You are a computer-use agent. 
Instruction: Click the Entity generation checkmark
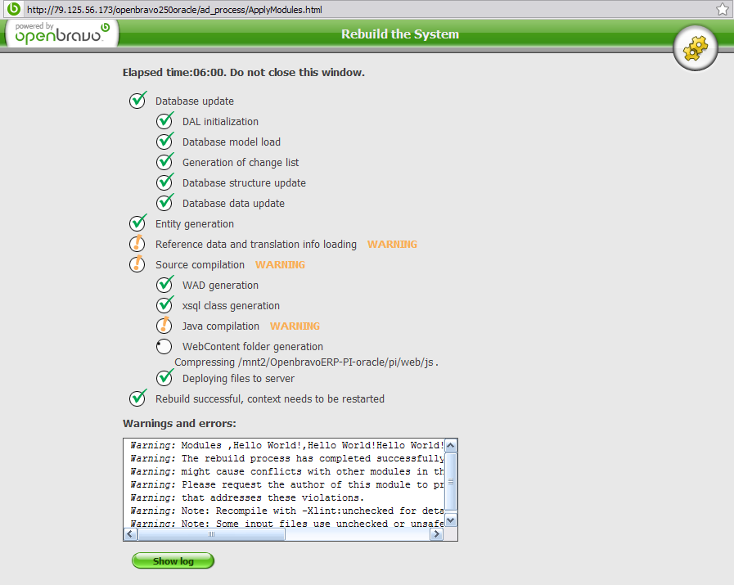[x=138, y=223]
